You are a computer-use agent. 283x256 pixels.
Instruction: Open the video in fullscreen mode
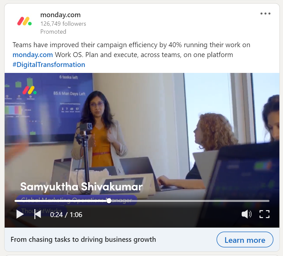(264, 214)
